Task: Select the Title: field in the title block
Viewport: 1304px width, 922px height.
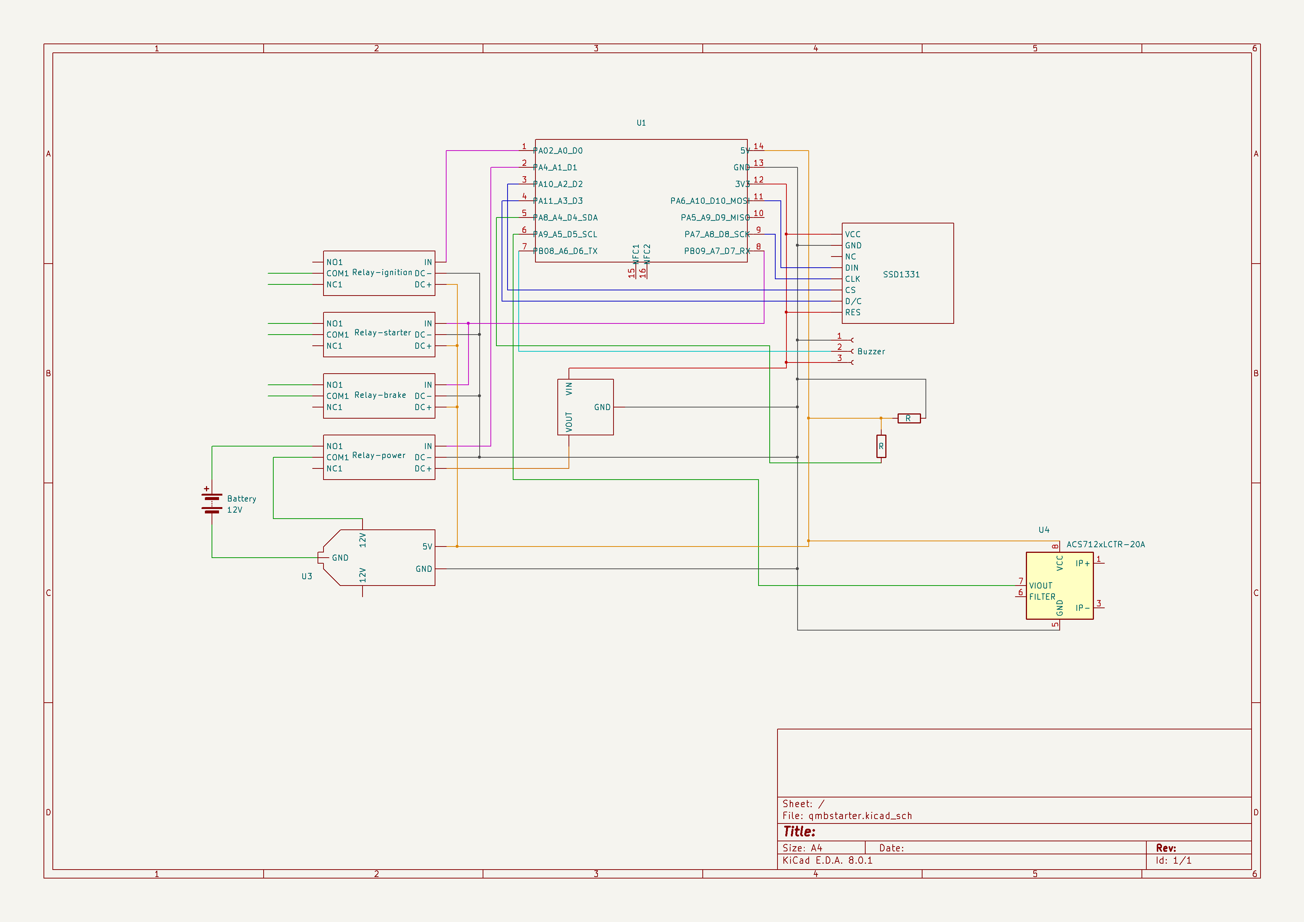Action: [x=799, y=832]
